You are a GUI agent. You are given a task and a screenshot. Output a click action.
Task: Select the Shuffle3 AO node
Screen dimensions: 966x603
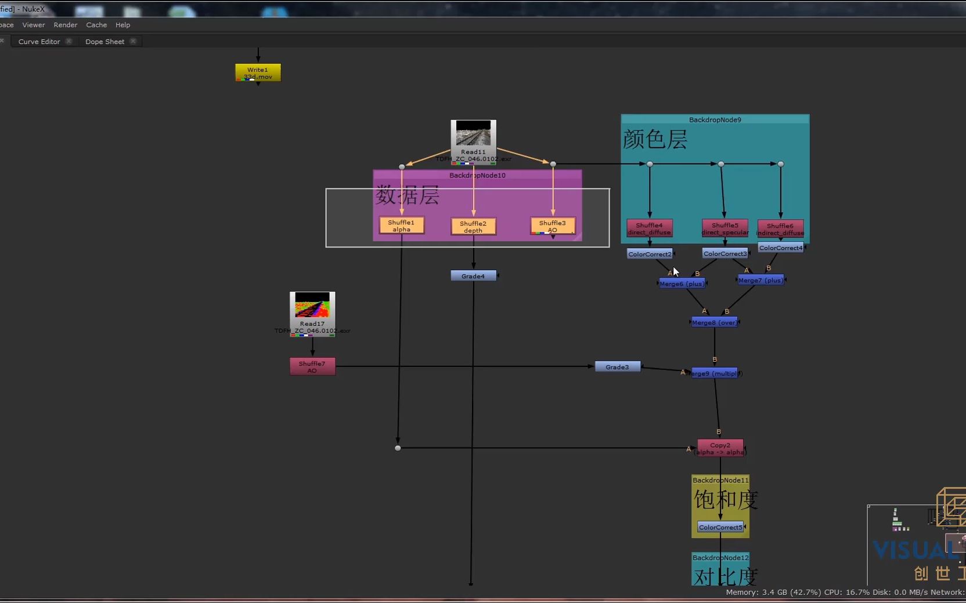coord(553,226)
